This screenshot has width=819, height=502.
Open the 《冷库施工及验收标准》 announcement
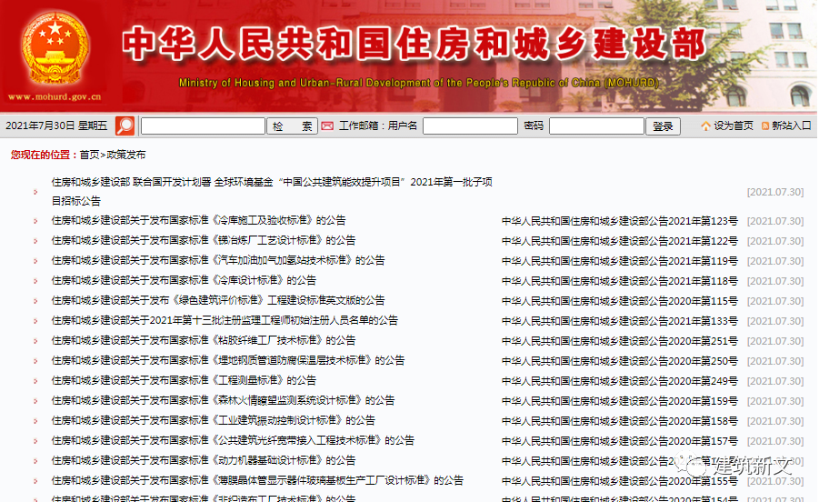(x=198, y=220)
